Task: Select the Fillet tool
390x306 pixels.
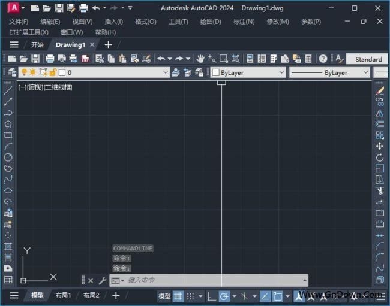Action: coord(380,257)
